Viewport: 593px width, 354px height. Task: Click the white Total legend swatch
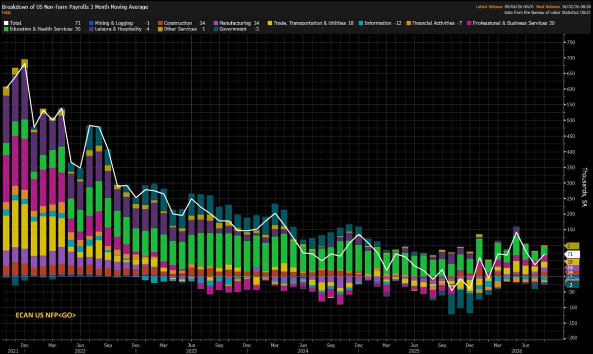(x=6, y=23)
